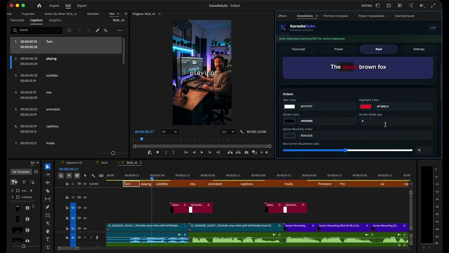Open program monitor wrench settings
449x253 pixels.
click(242, 132)
